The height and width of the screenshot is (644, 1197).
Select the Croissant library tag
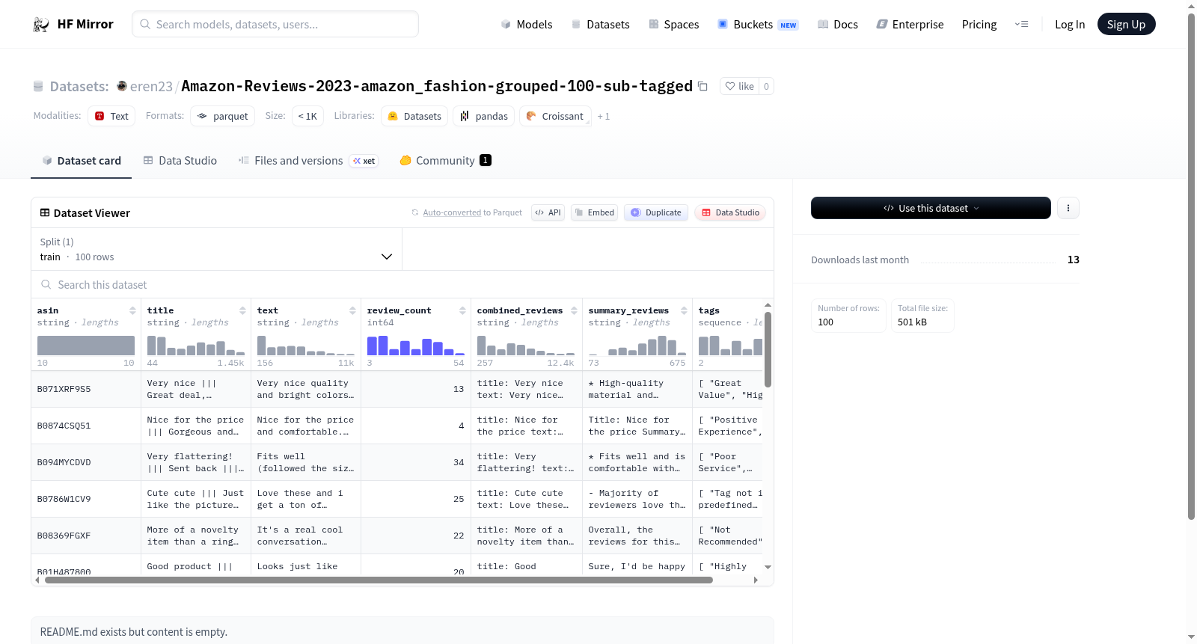[x=555, y=116]
